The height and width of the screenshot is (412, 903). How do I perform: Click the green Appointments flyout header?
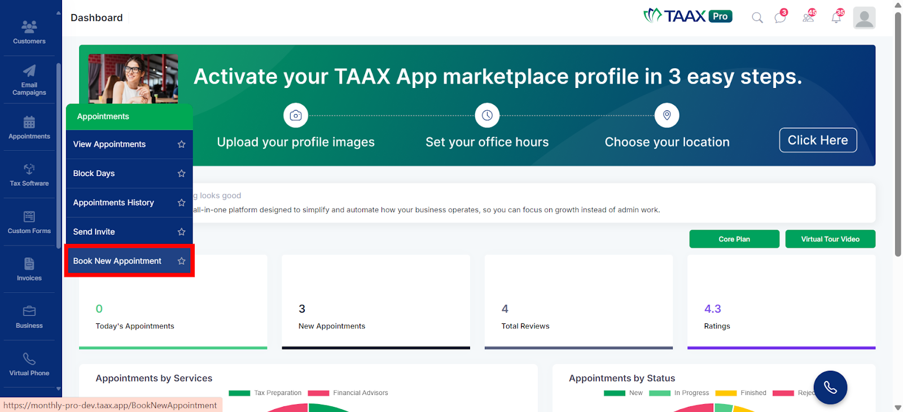coord(129,116)
